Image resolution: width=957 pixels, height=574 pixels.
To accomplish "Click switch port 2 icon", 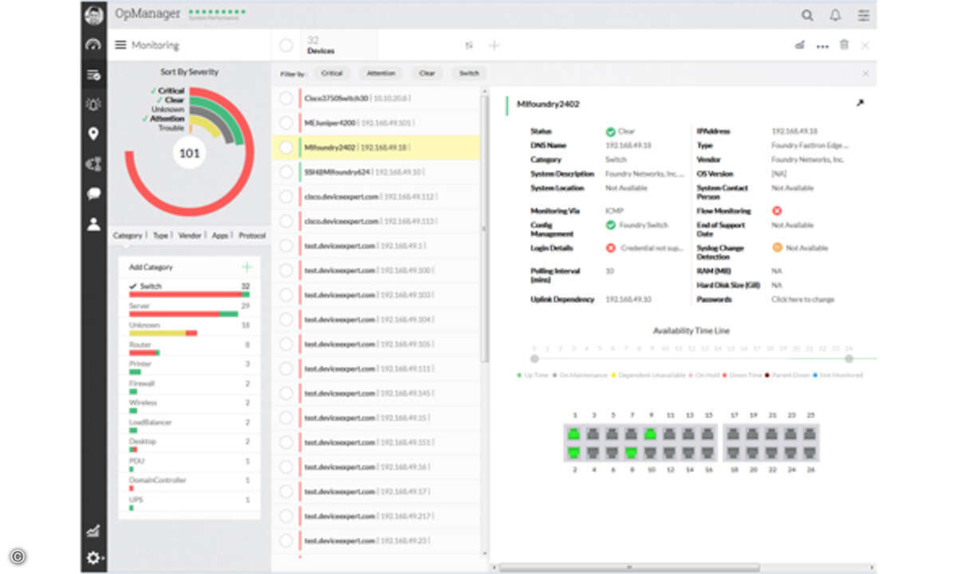I will pyautogui.click(x=574, y=453).
